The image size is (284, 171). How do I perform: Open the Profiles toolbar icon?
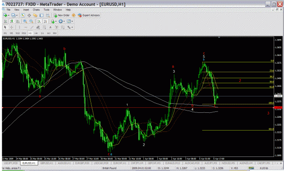click(x=13, y=15)
